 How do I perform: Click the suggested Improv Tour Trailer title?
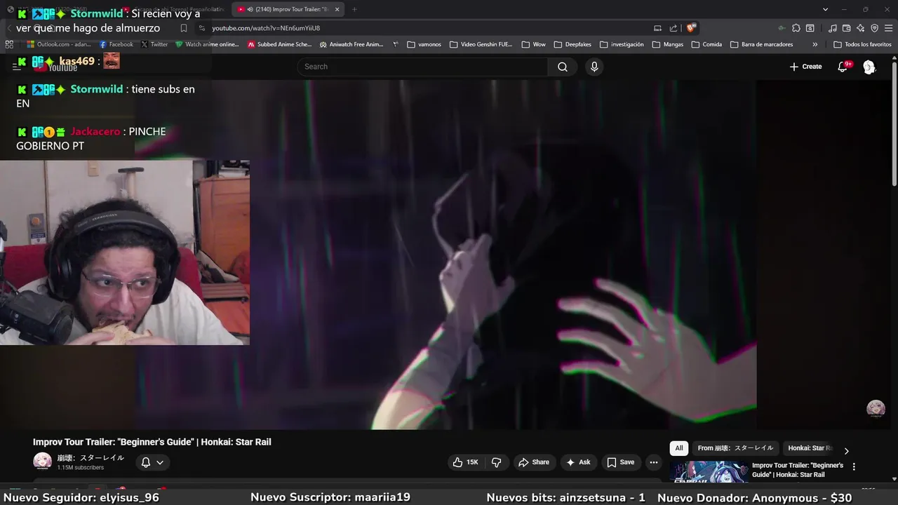tap(798, 470)
